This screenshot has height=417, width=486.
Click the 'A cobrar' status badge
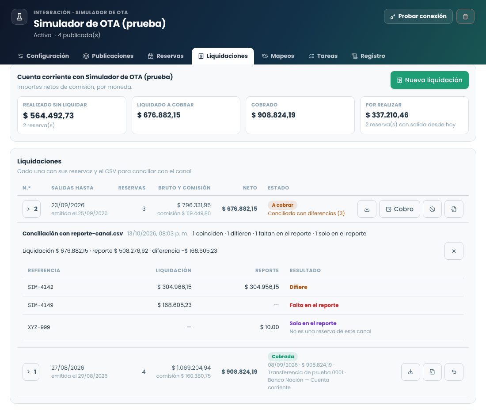point(282,205)
